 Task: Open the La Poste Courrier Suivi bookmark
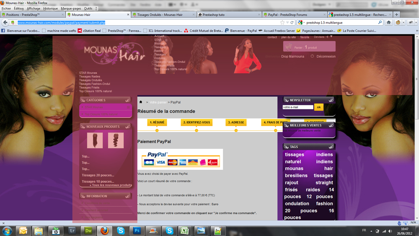click(x=357, y=31)
